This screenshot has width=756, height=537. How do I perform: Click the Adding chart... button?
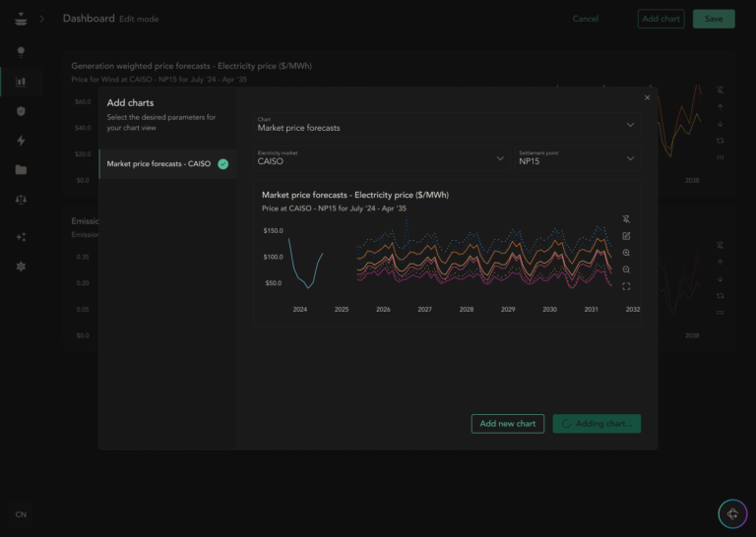[x=597, y=424]
